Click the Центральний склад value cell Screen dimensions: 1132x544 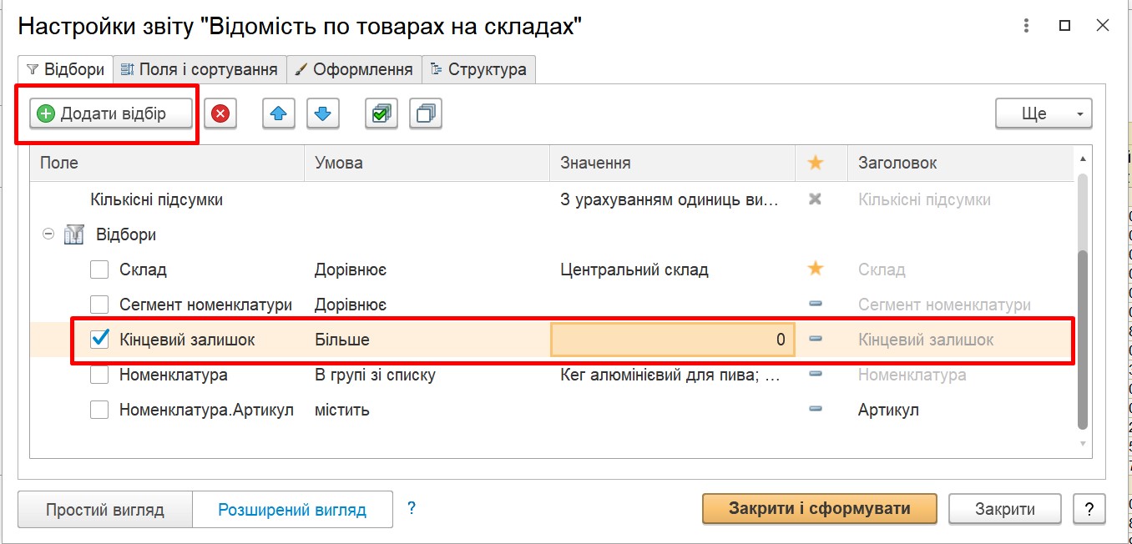(x=634, y=269)
